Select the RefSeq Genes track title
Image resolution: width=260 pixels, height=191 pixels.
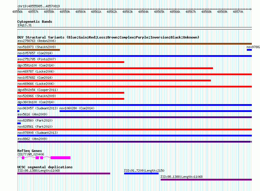point(30,151)
